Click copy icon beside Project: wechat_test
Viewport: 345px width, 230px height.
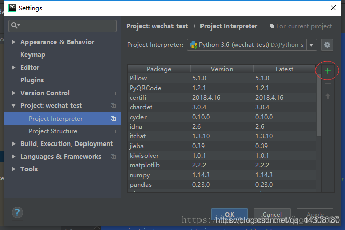pyautogui.click(x=113, y=106)
